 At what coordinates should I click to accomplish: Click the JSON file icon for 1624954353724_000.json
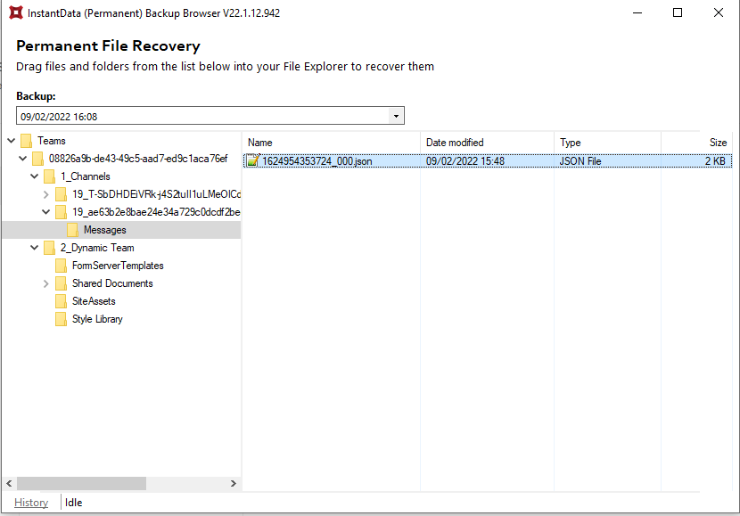253,160
